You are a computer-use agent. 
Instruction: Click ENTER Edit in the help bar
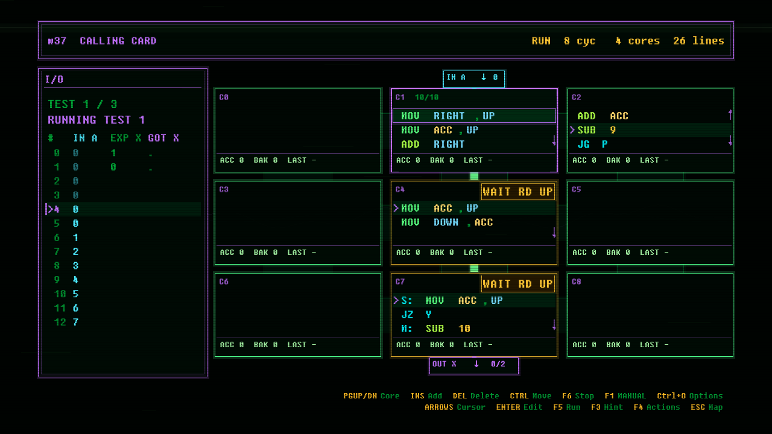[x=520, y=407]
